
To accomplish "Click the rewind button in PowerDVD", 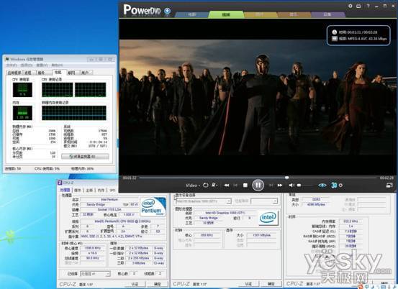I will coord(227,185).
